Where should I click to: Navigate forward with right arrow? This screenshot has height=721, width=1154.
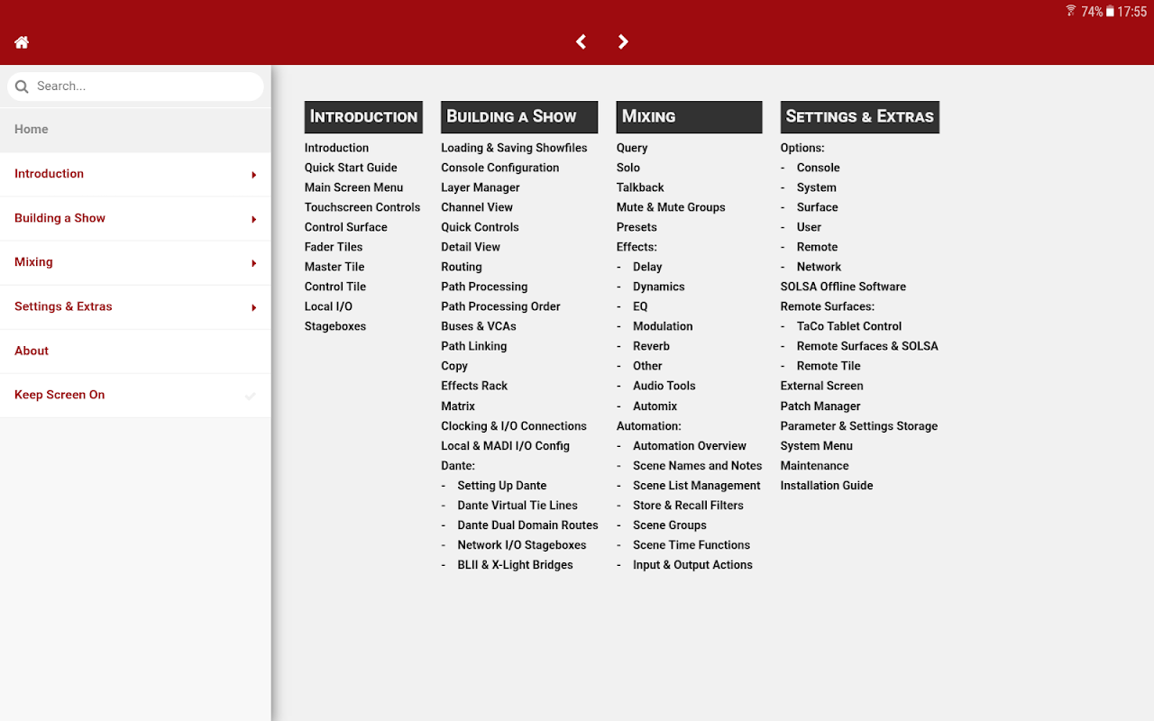623,41
